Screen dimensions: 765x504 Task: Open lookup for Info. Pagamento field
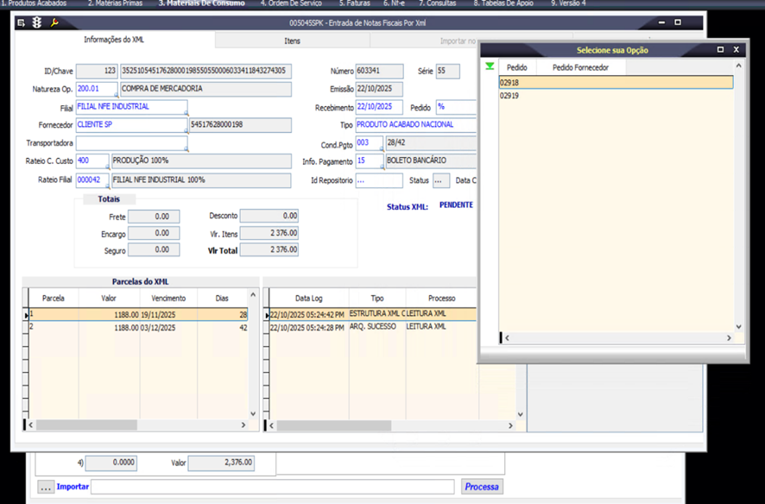tap(382, 167)
